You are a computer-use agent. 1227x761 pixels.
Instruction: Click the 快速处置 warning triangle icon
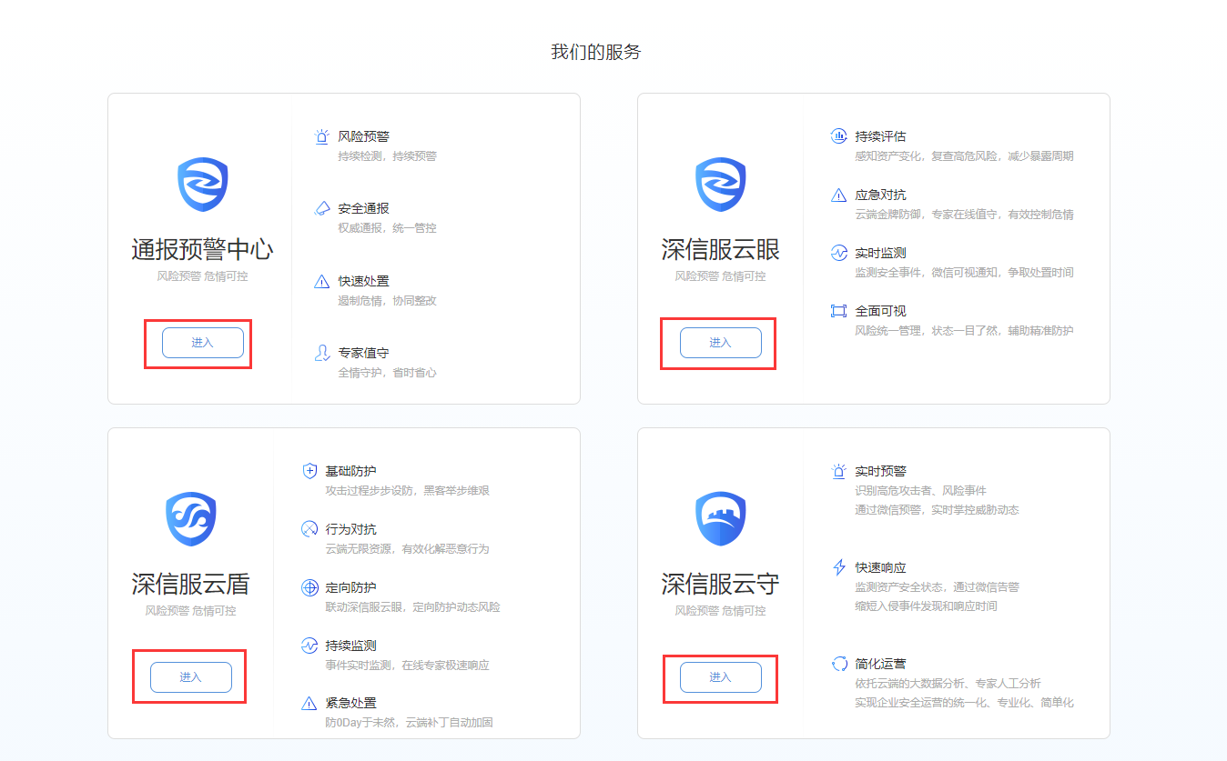(x=321, y=281)
